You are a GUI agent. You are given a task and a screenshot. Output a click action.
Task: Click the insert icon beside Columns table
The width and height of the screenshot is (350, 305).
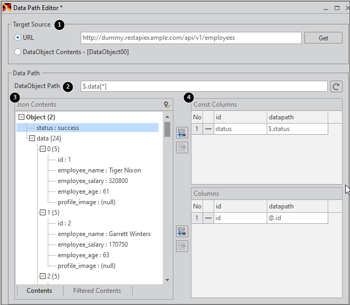(x=182, y=246)
